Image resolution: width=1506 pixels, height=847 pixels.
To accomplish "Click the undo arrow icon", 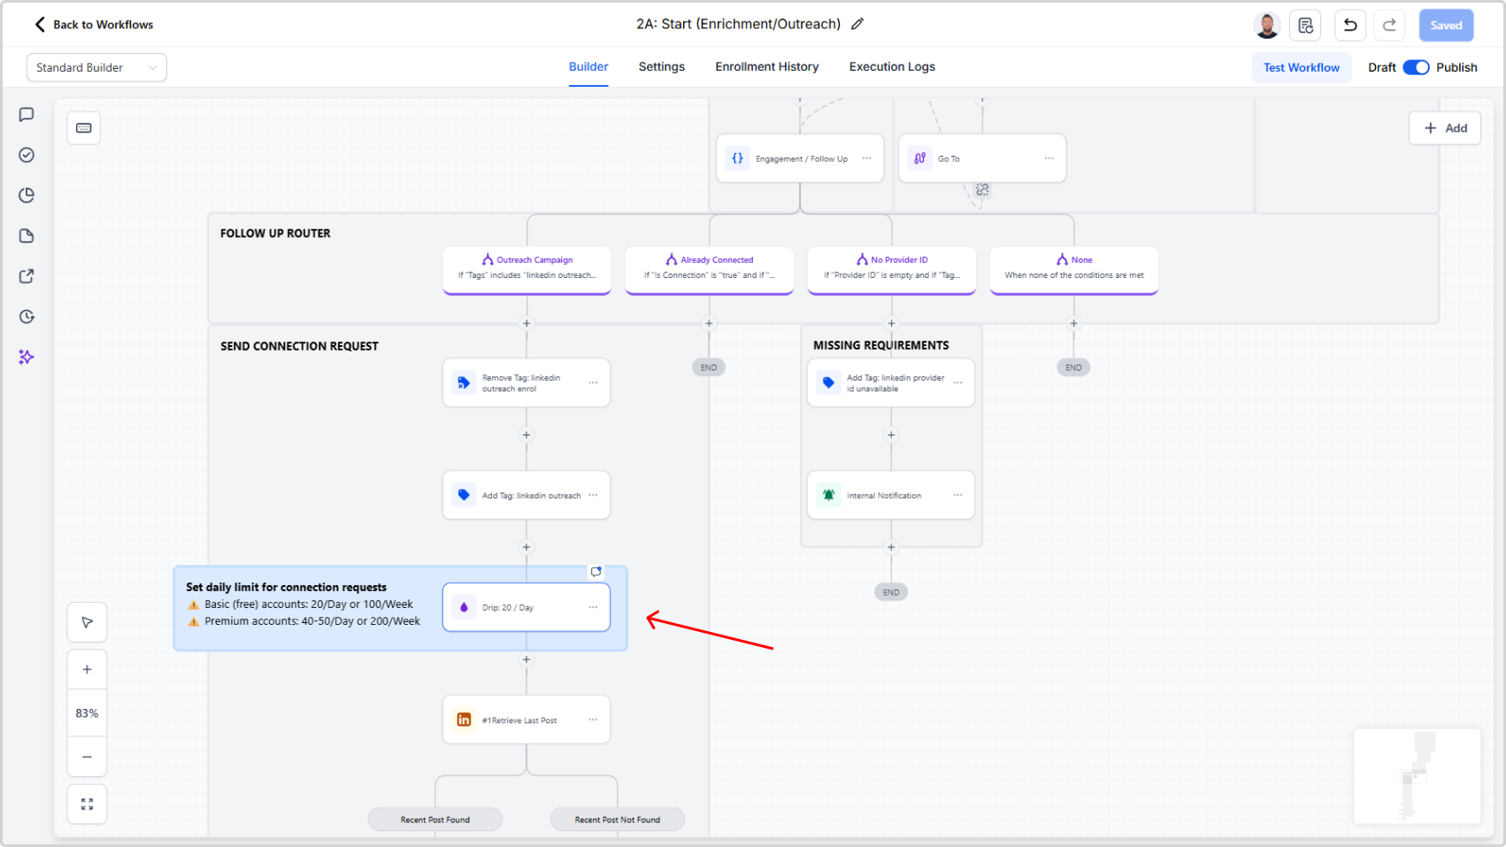I will [1349, 25].
